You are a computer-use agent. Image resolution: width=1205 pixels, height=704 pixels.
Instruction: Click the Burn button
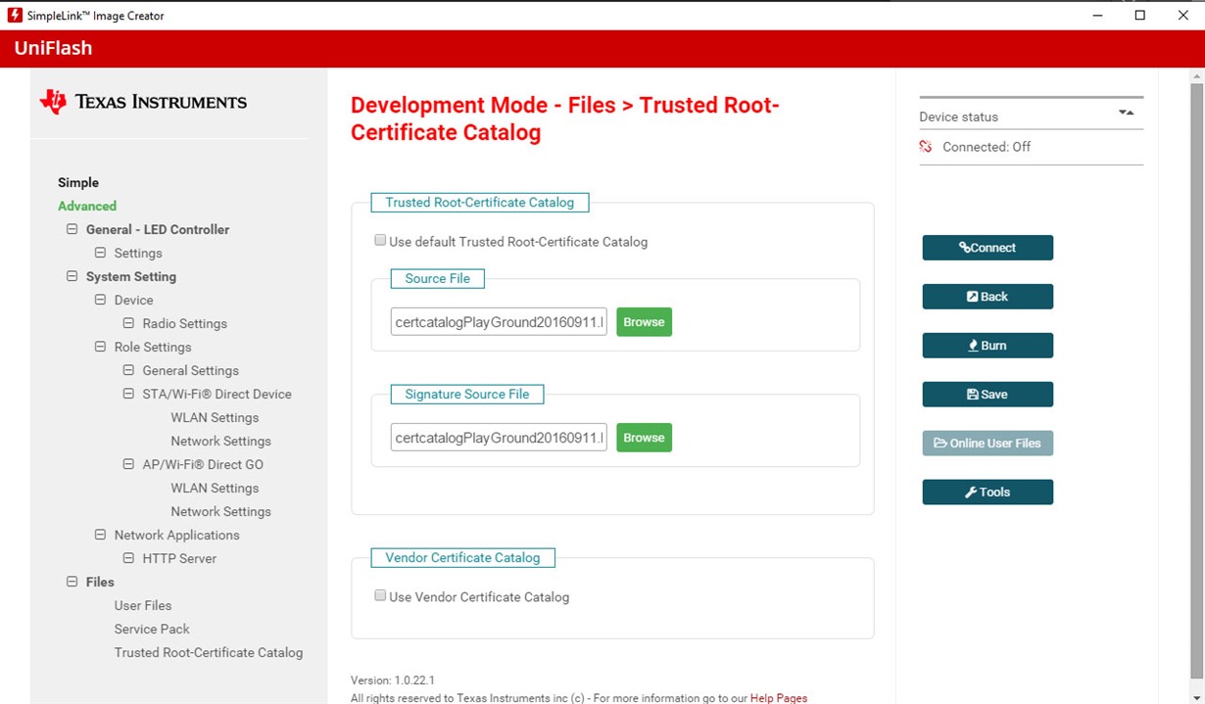coord(988,346)
